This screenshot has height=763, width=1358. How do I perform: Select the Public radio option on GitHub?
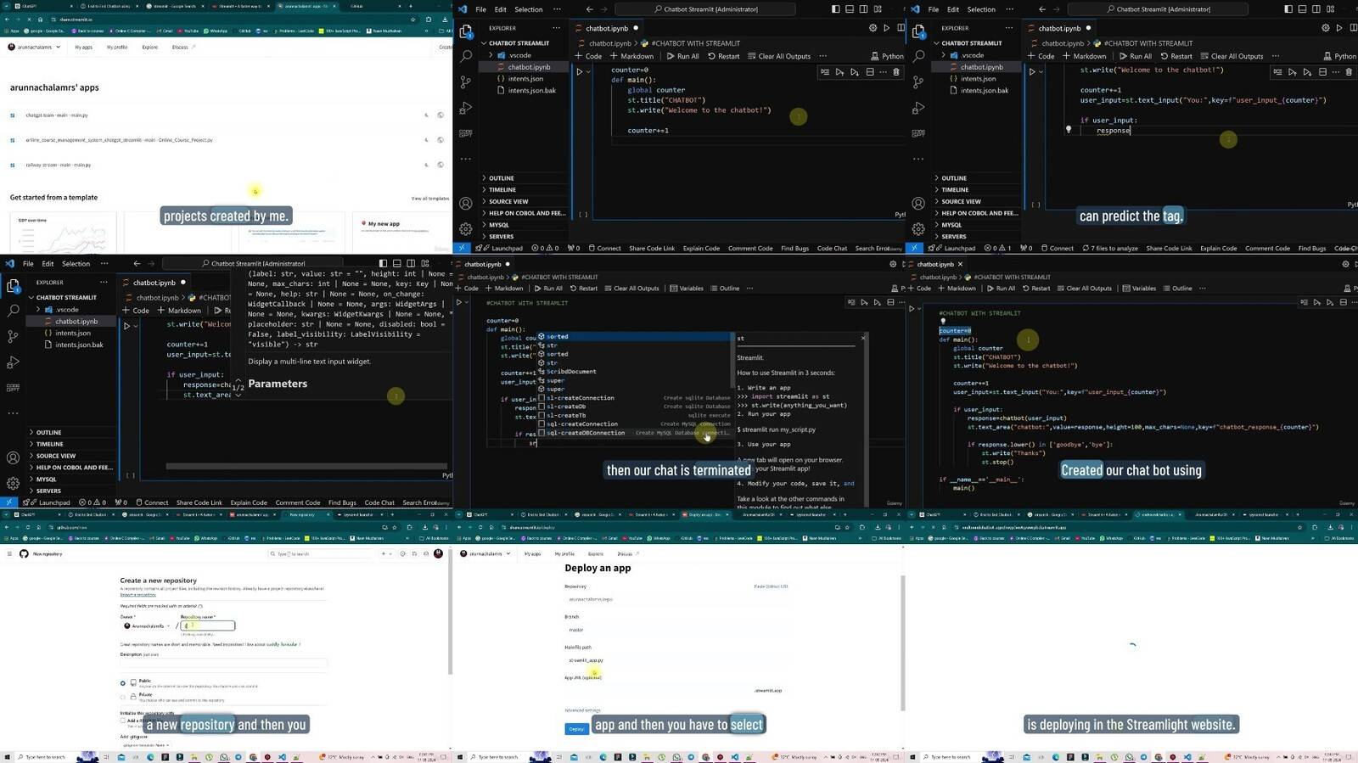[x=122, y=682]
